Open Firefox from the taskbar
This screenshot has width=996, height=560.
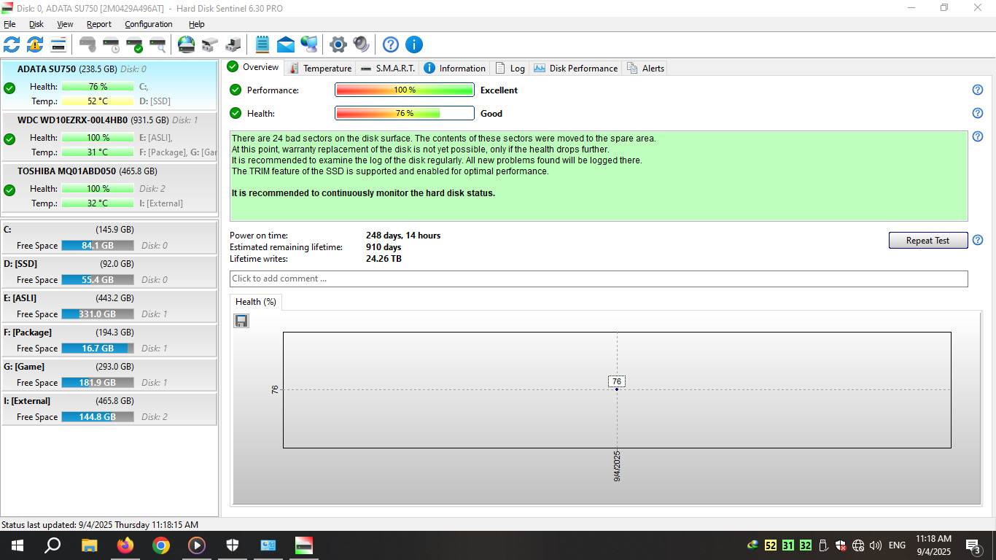point(125,545)
